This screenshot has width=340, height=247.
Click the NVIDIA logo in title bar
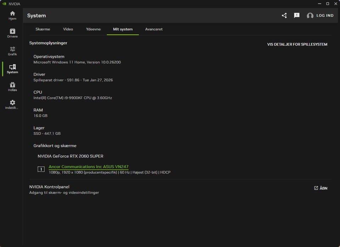(4, 4)
